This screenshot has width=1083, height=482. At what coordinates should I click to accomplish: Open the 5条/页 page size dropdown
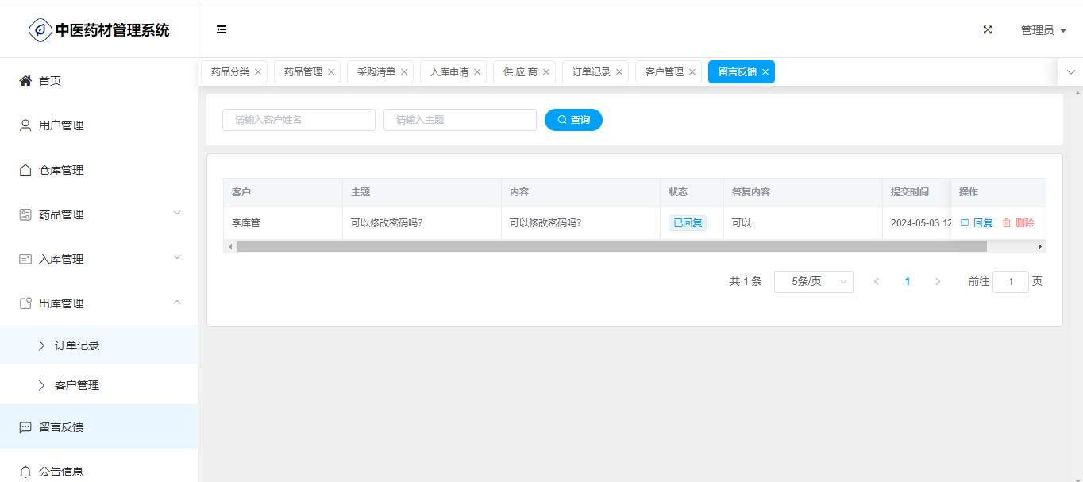813,282
